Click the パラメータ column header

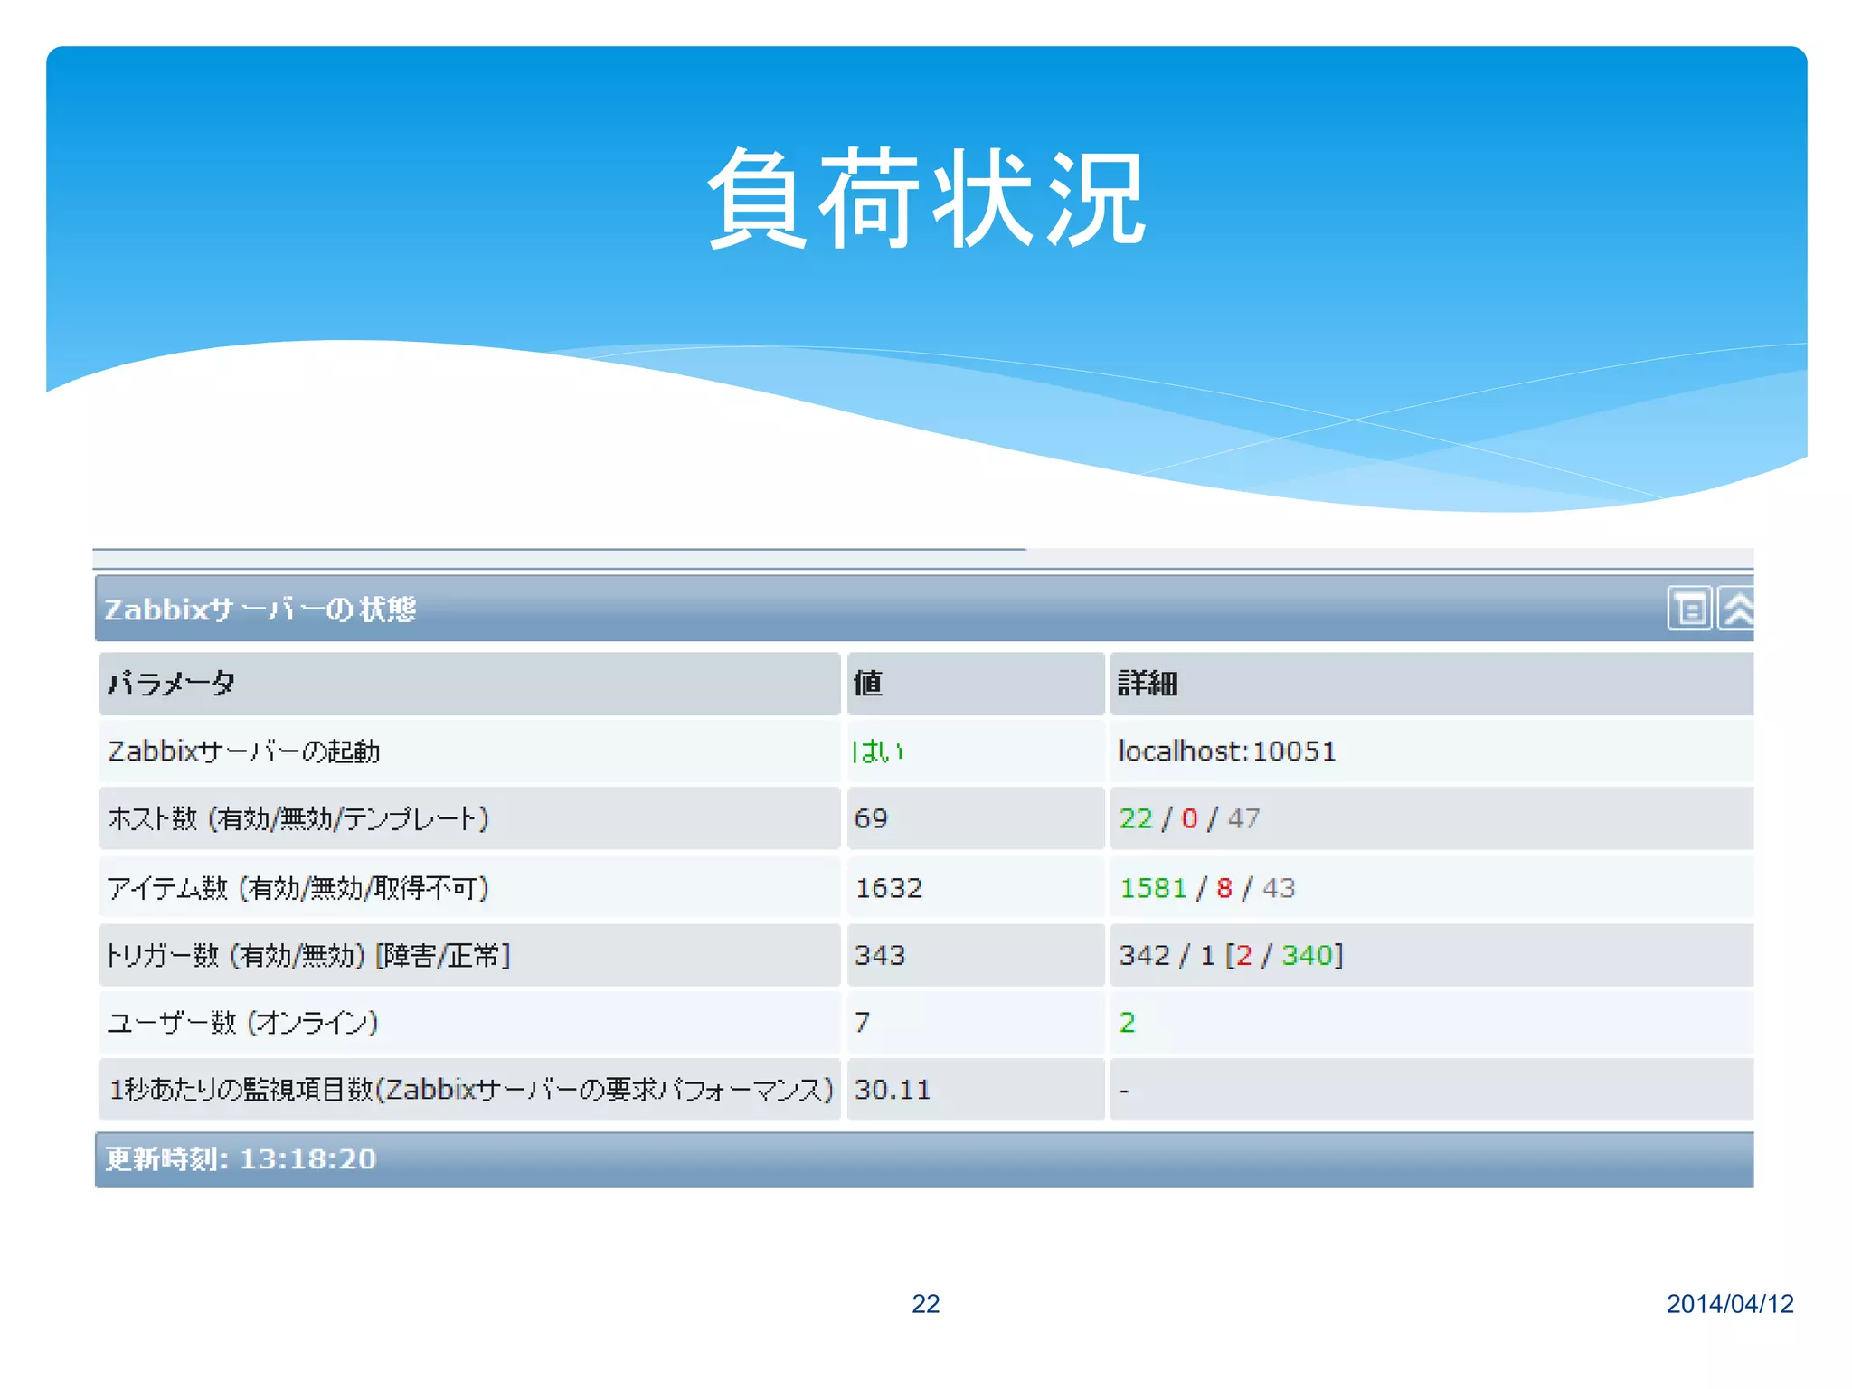tap(172, 683)
